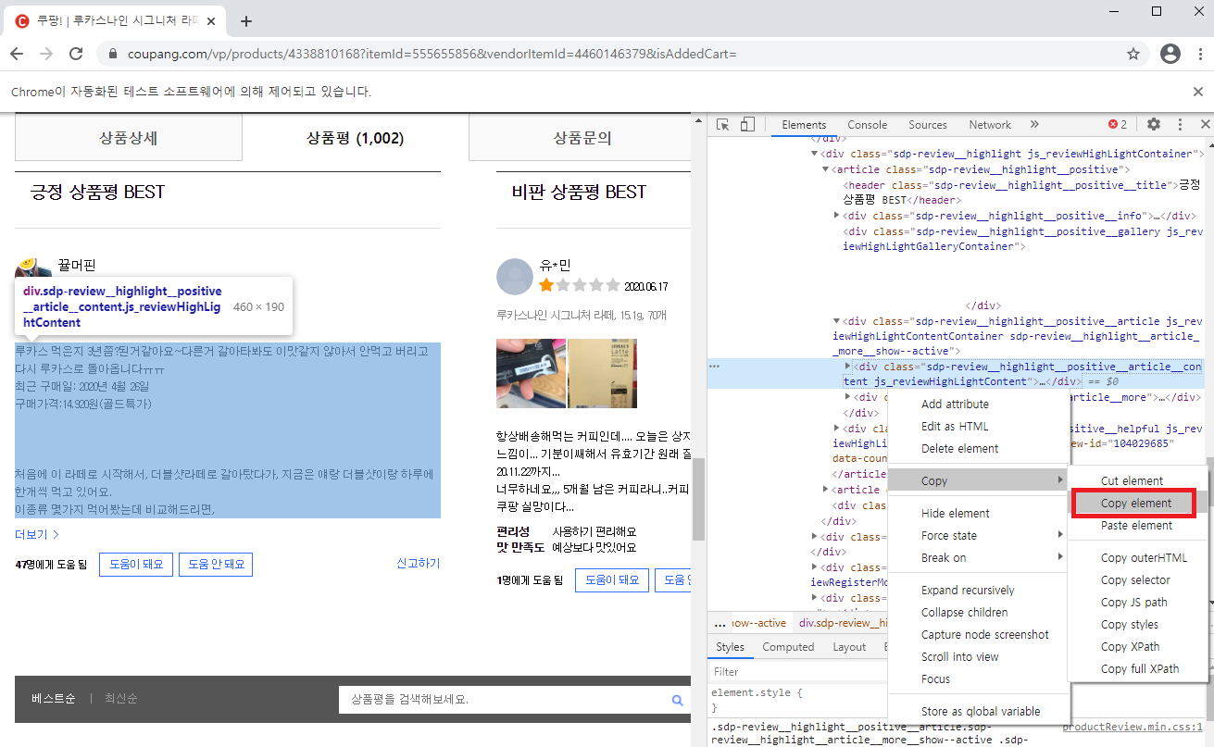Click the review search magnifier icon

tap(678, 700)
